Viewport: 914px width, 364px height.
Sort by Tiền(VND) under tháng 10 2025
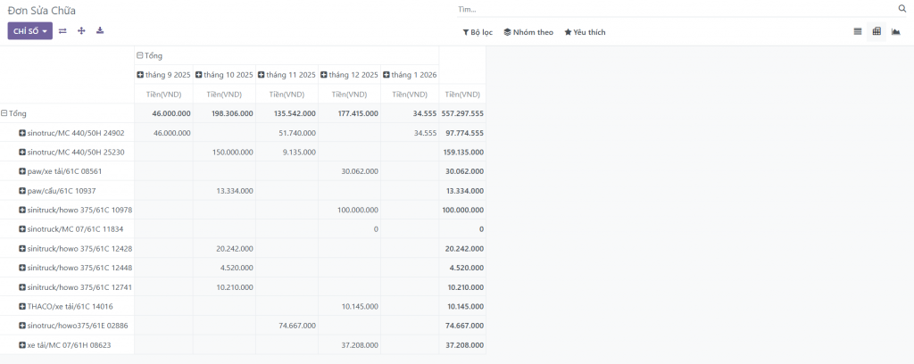click(224, 94)
